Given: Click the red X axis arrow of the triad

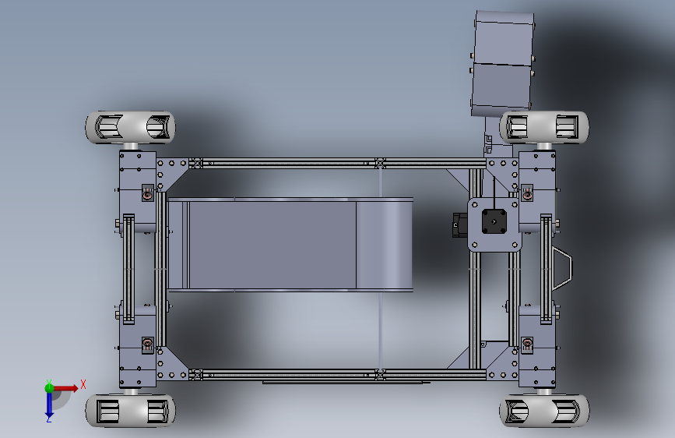Looking at the screenshot, I should 65,388.
